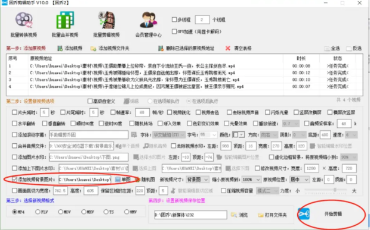
Task: Open 原视频位置 dropdown 居中
Action: [299, 179]
